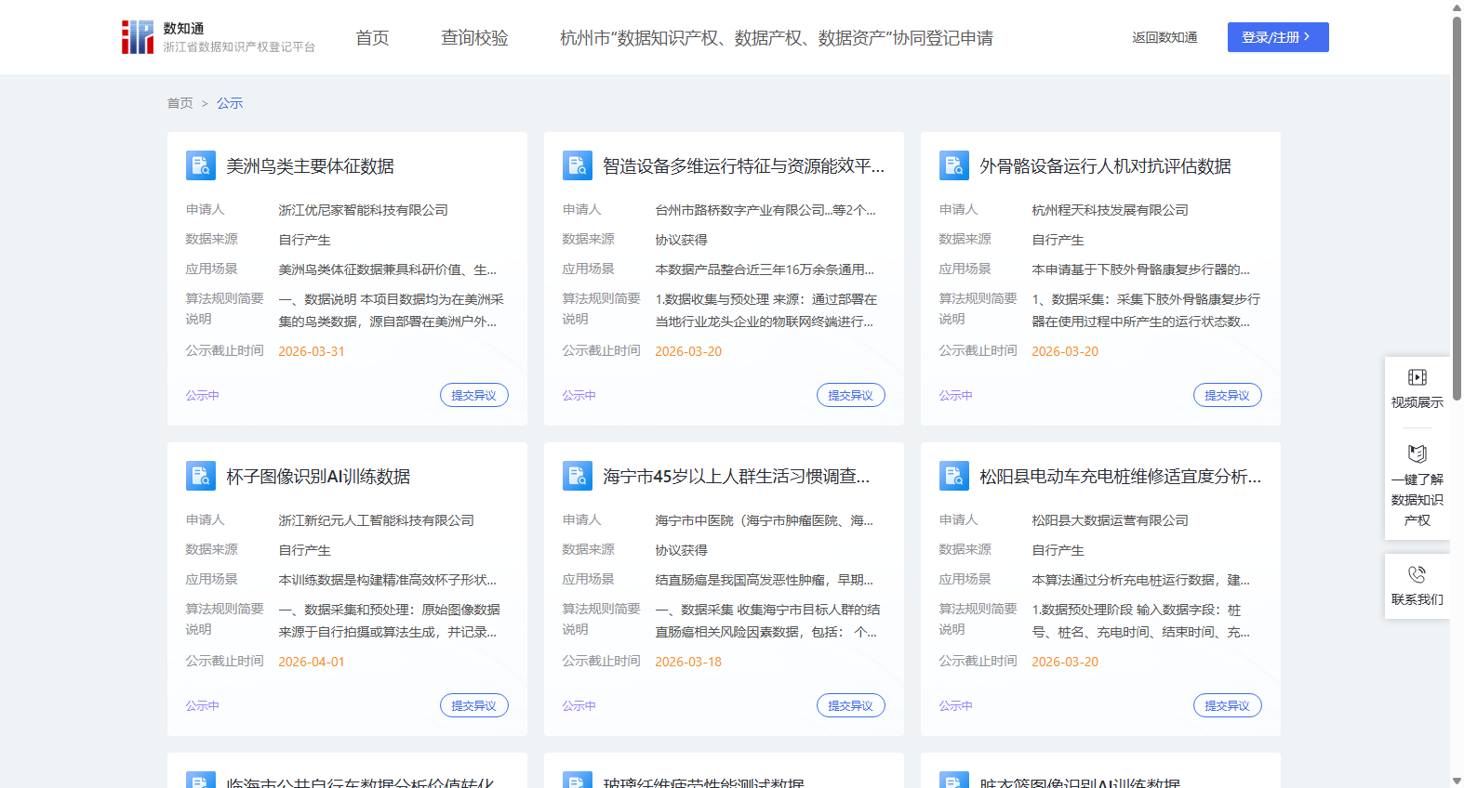1464x788 pixels.
Task: Click the document icon beside 智造设备多维运行特征 card
Action: tap(578, 165)
